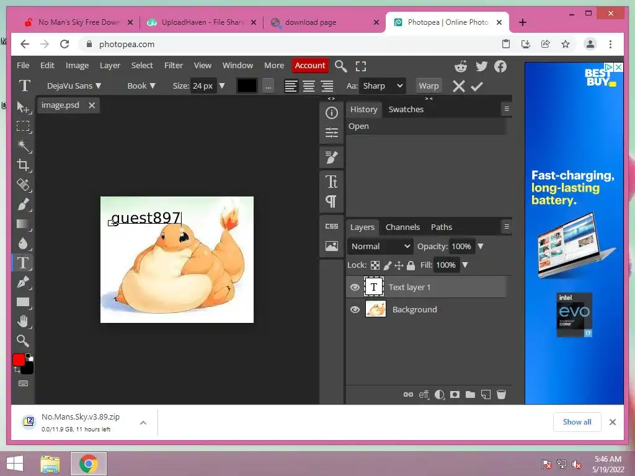Align text center
Image resolution: width=635 pixels, height=476 pixels.
(309, 86)
